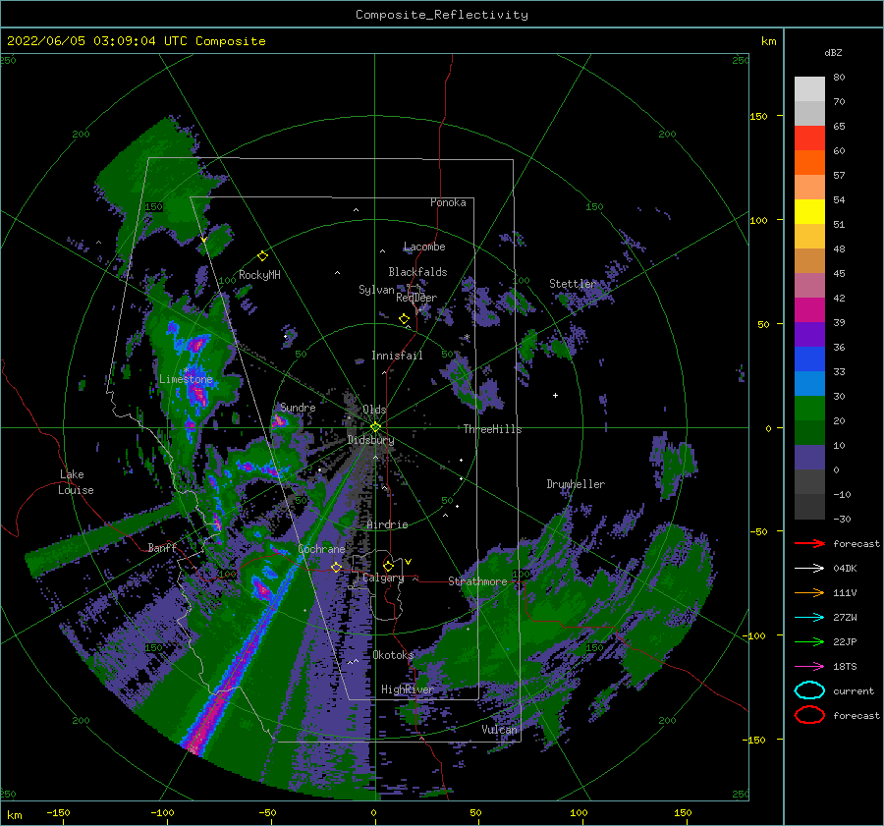The width and height of the screenshot is (884, 826).
Task: Click the yellow diamond marker near RockyMH
Action: [262, 256]
